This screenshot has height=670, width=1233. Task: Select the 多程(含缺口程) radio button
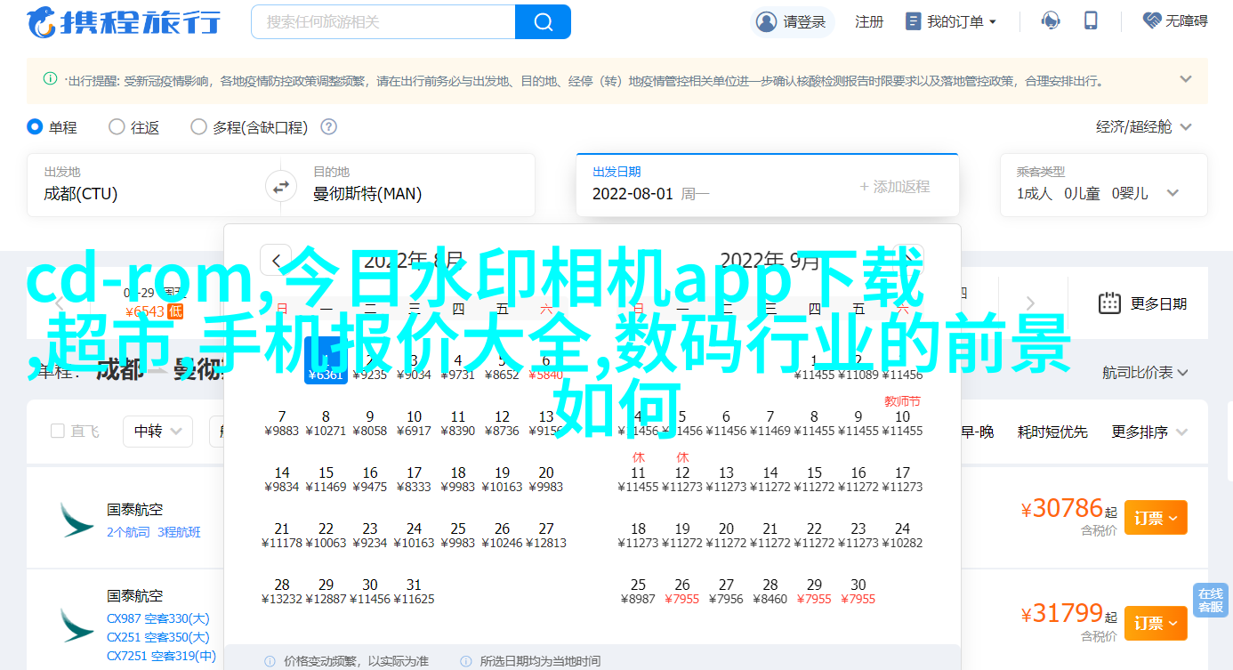point(198,127)
